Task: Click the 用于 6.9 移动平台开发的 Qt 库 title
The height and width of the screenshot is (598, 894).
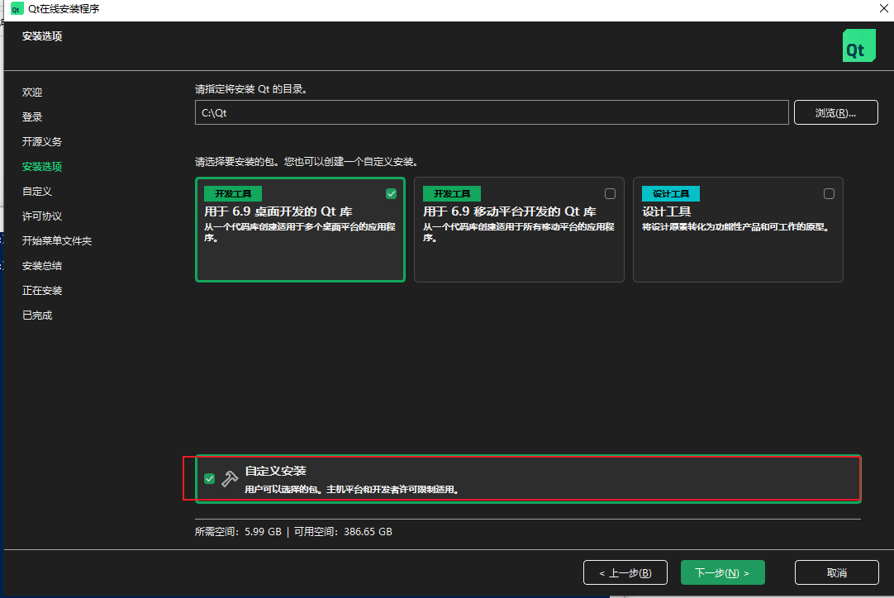Action: pyautogui.click(x=509, y=211)
